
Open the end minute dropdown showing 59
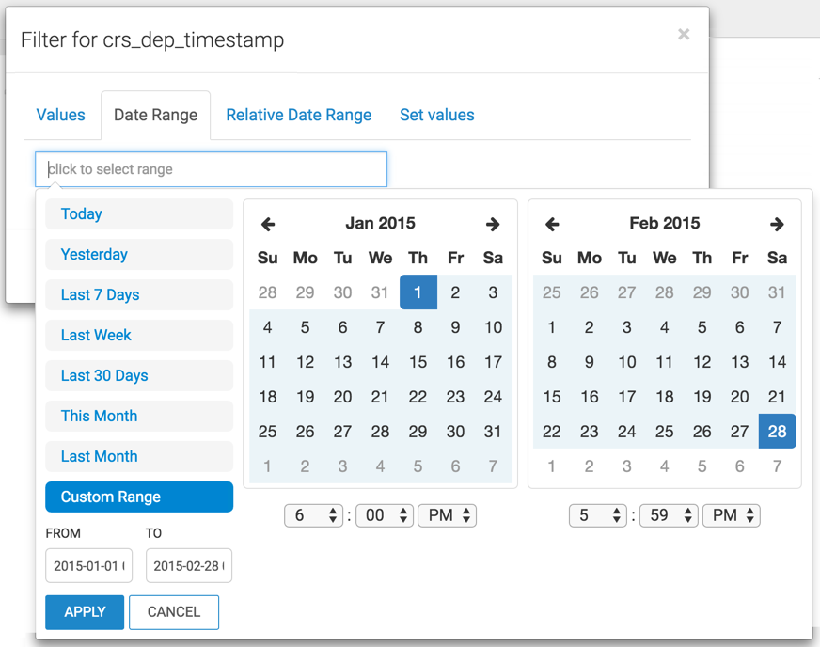(x=669, y=515)
